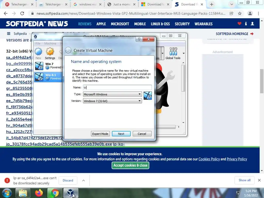Go back with the wizard back arrow
The width and height of the screenshot is (264, 198).
click(x=68, y=50)
